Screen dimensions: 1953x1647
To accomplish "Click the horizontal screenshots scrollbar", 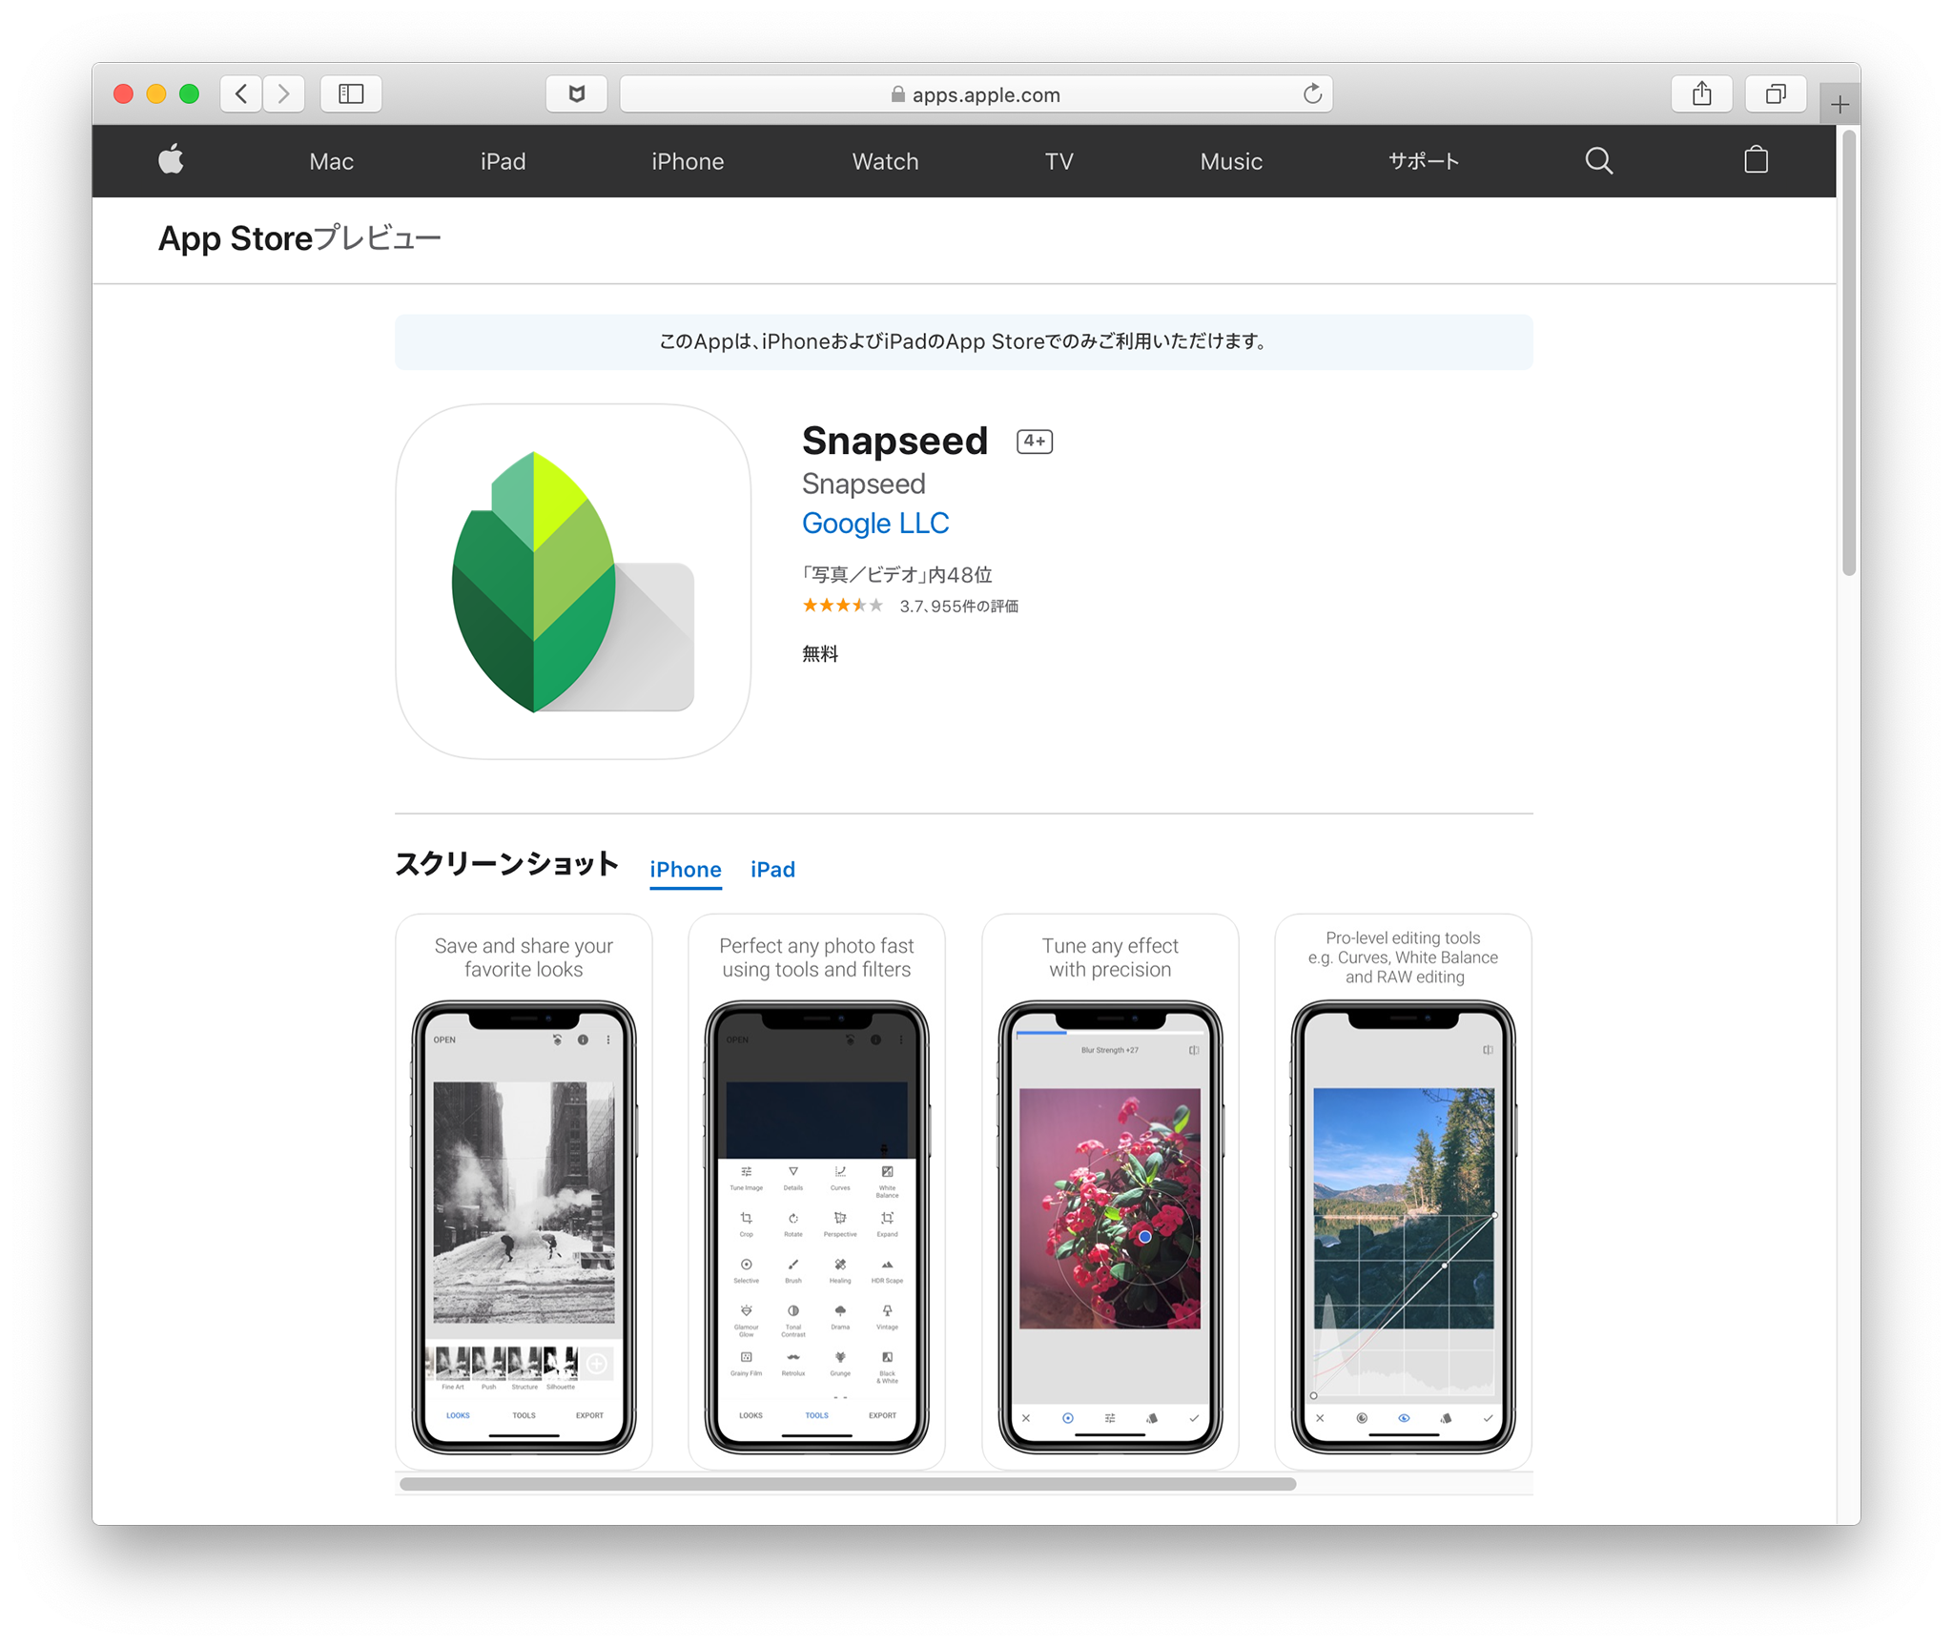I will click(848, 1483).
